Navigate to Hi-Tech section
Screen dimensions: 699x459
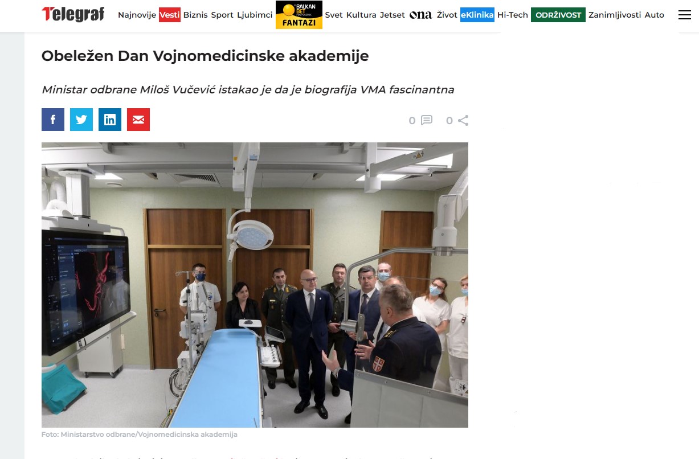[513, 15]
